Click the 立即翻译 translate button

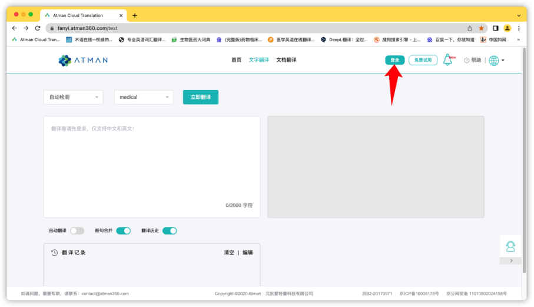(201, 98)
